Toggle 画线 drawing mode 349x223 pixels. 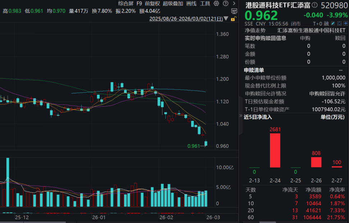(x=191, y=4)
